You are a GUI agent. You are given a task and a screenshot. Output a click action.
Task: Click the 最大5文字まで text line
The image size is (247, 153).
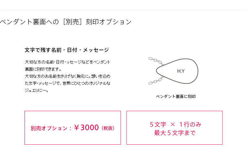175,133
